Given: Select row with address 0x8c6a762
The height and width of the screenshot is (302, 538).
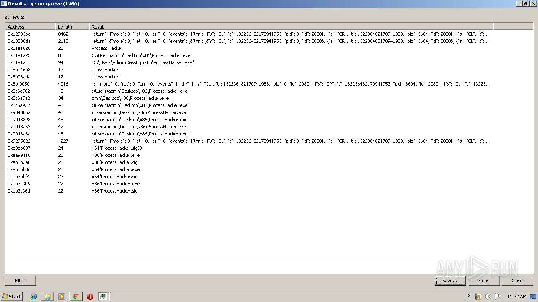Looking at the screenshot, I should tap(249, 91).
